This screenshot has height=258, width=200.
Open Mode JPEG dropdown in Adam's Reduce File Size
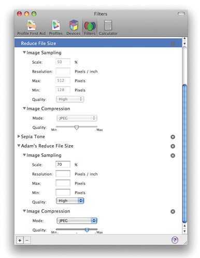(x=77, y=221)
